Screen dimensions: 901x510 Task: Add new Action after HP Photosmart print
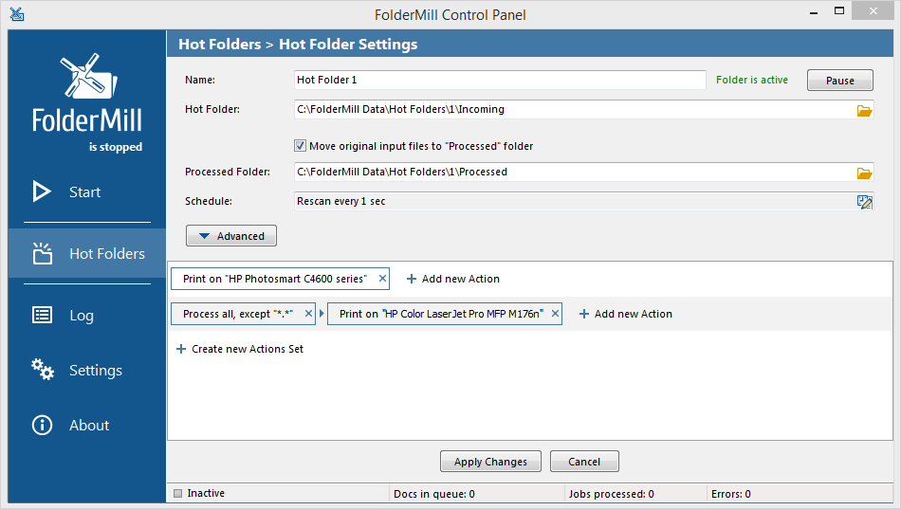point(452,279)
